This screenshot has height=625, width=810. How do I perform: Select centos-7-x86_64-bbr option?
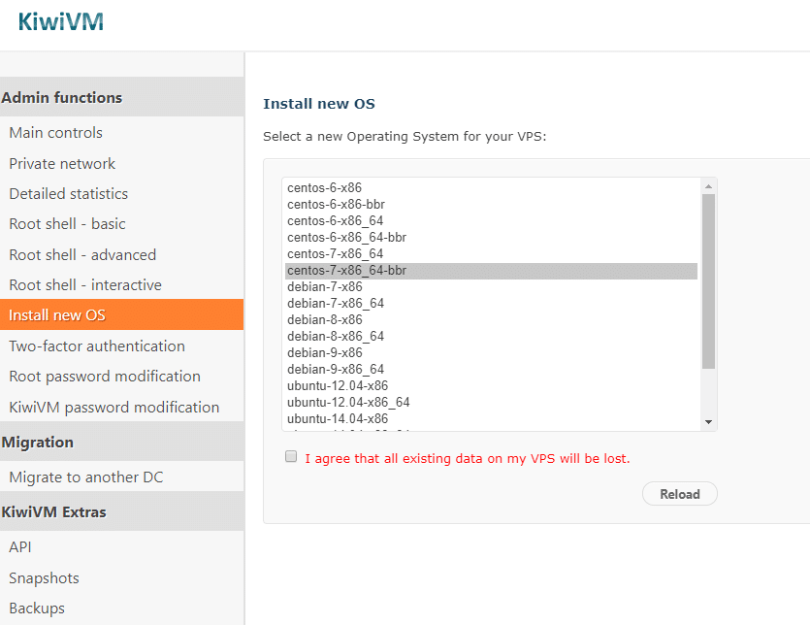point(346,271)
